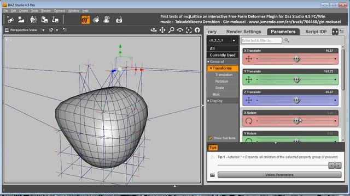Select the Parameters tab
This screenshot has height=196, width=350.
point(283,32)
